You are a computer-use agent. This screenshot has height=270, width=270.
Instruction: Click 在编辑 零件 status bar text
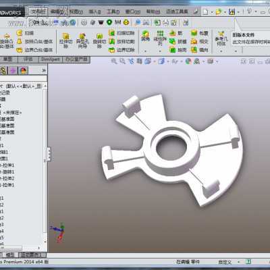(188, 262)
